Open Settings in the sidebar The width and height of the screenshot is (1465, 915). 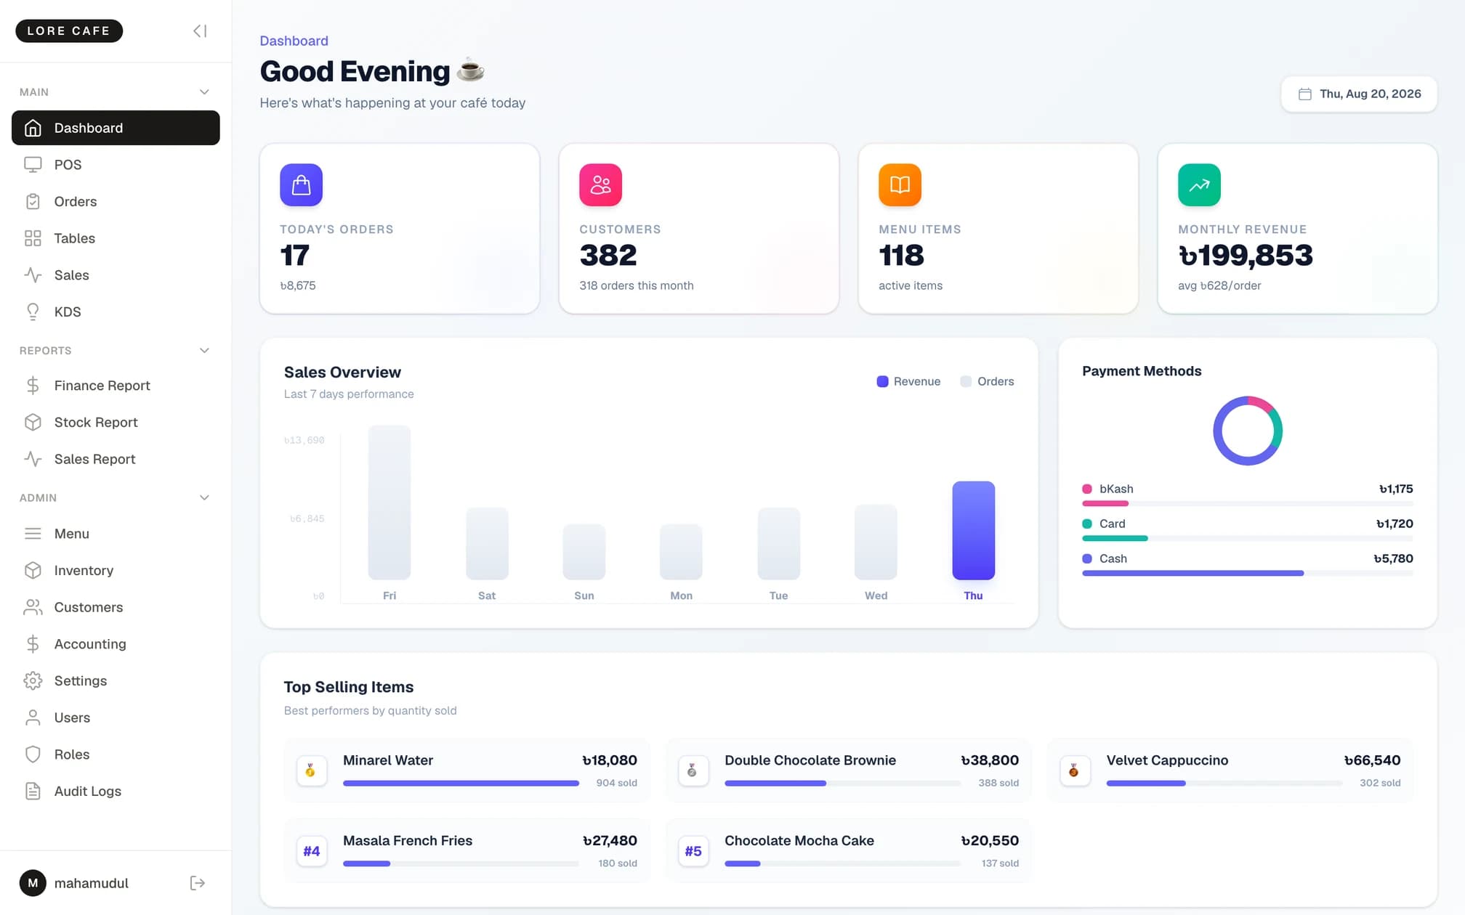point(116,681)
